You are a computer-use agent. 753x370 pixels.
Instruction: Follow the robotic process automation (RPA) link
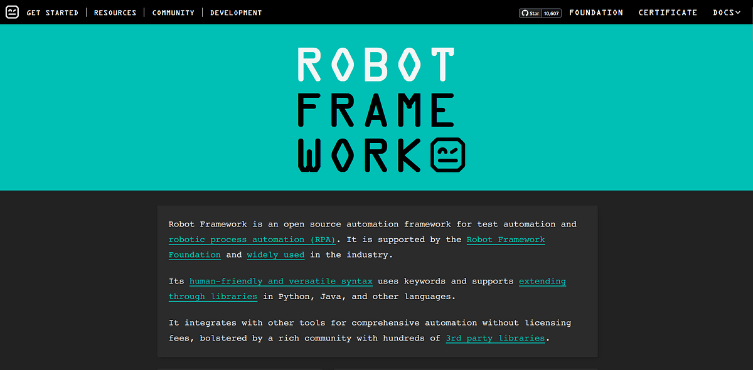click(x=252, y=239)
